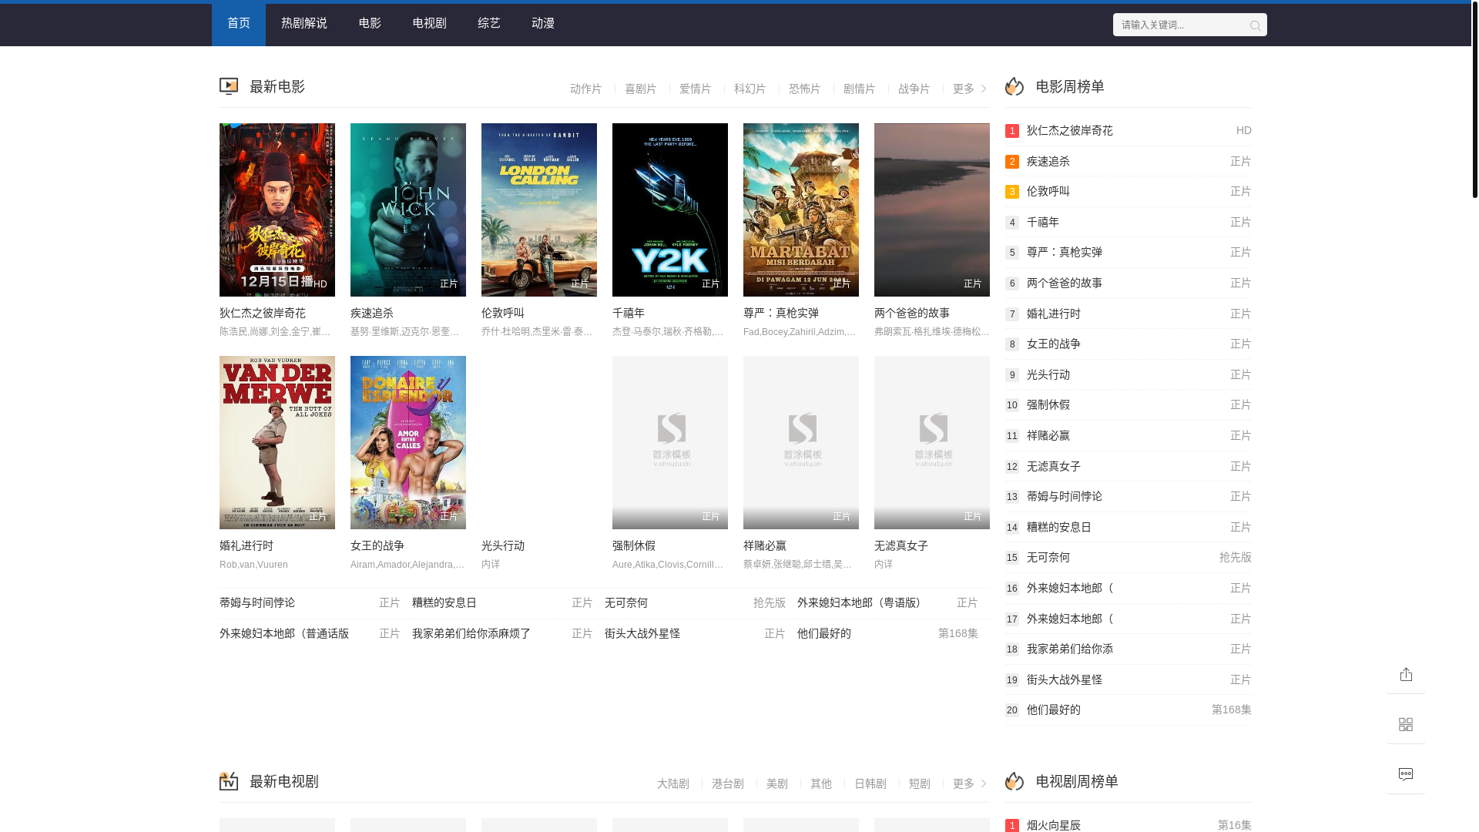The width and height of the screenshot is (1479, 832).
Task: Open the 动漫 navigation tab
Action: pyautogui.click(x=543, y=24)
